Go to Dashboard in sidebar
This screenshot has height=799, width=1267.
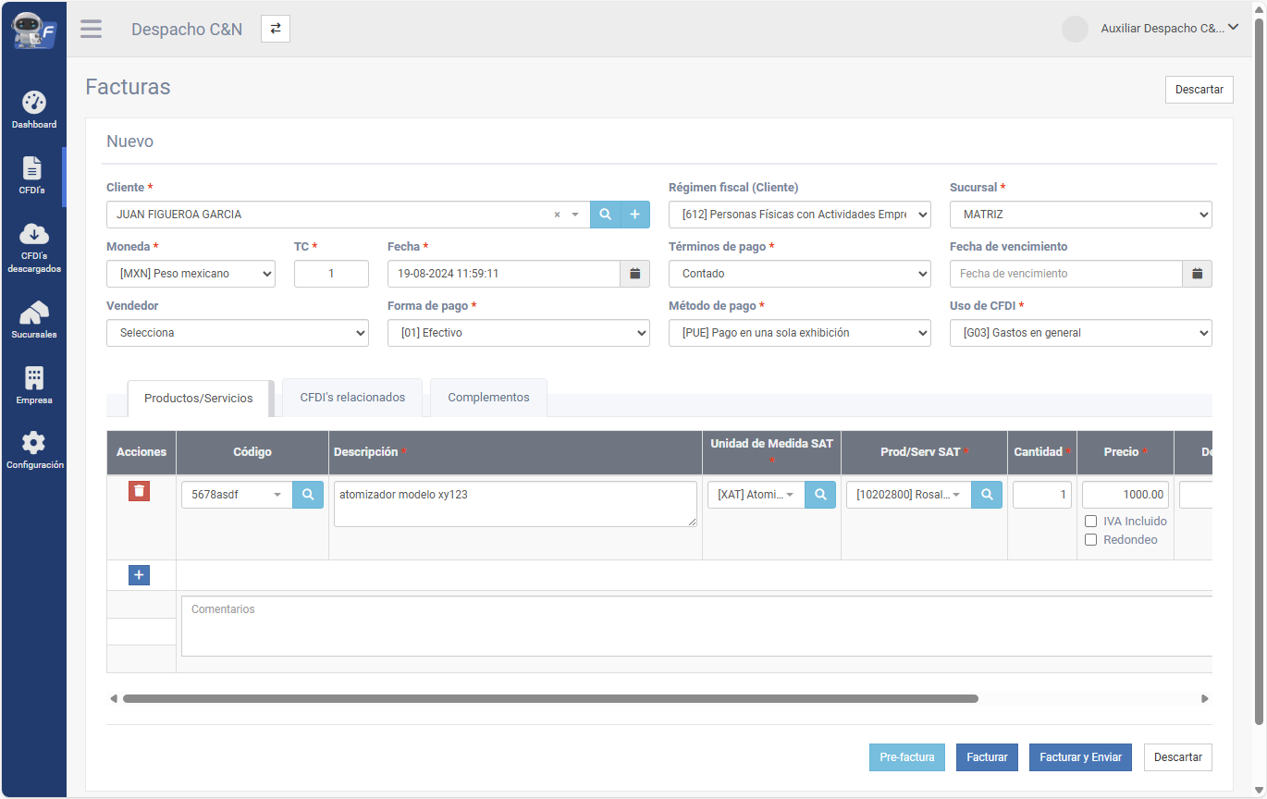(34, 110)
